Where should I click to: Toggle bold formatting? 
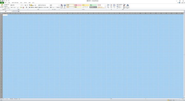point(11,7)
